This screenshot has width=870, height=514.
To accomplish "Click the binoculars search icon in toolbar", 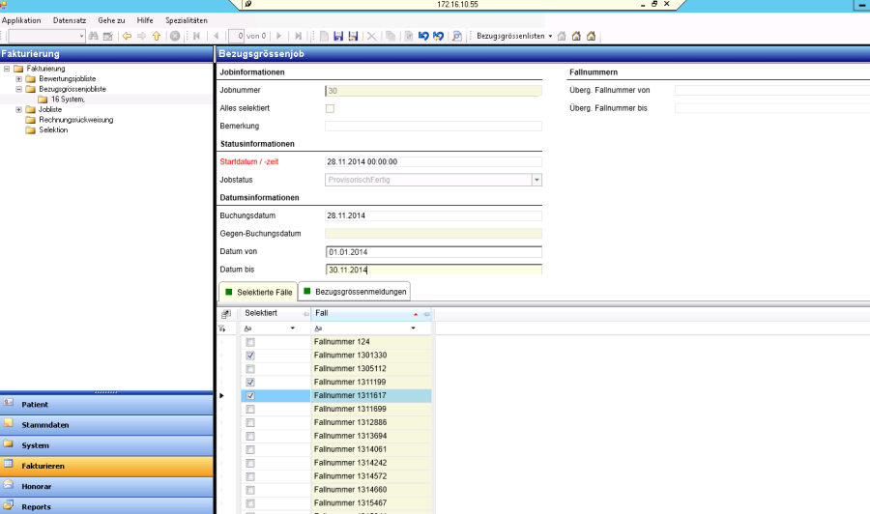I will (x=94, y=36).
